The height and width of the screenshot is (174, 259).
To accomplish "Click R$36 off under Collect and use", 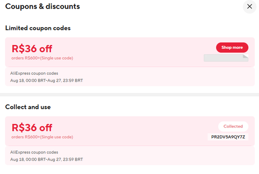I will [x=32, y=128].
